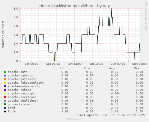Select the apache-nohome legend label
Viewport: 149px width, 122px height.
point(19,90)
